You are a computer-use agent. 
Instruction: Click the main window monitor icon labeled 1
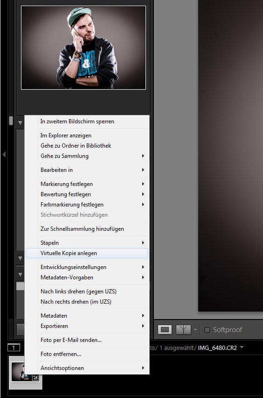14,347
